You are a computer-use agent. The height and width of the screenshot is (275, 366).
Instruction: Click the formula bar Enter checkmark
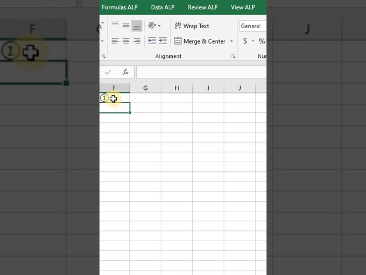pos(108,72)
